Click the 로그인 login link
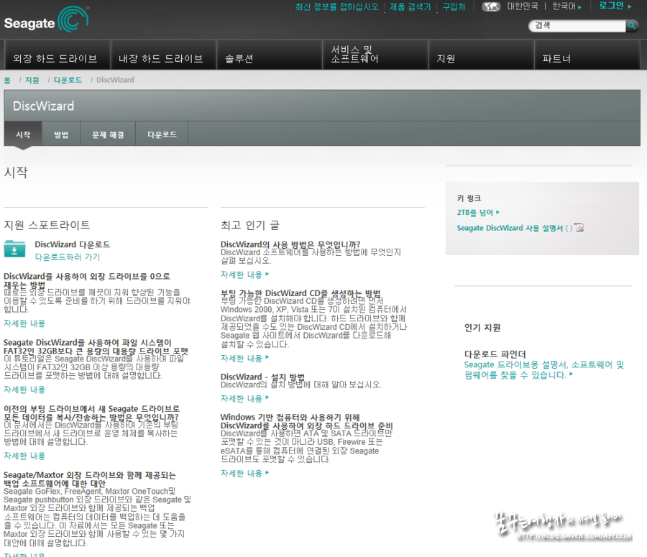 pos(615,6)
